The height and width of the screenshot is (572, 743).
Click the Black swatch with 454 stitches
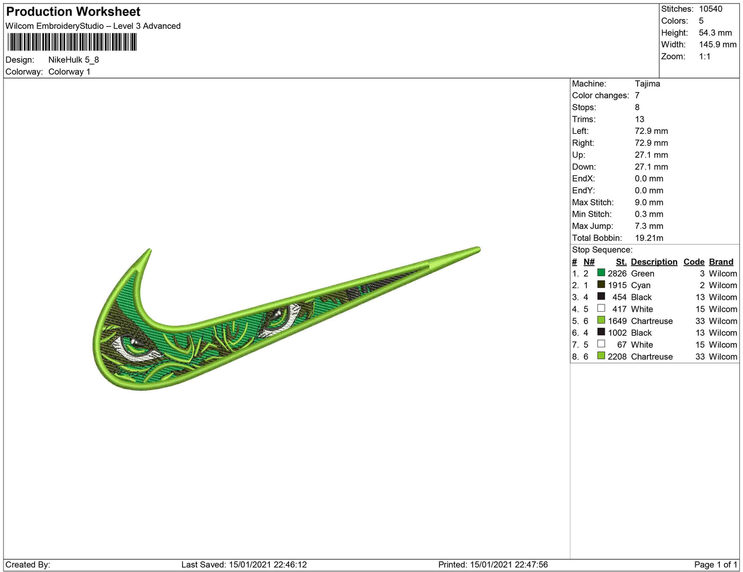pyautogui.click(x=601, y=296)
